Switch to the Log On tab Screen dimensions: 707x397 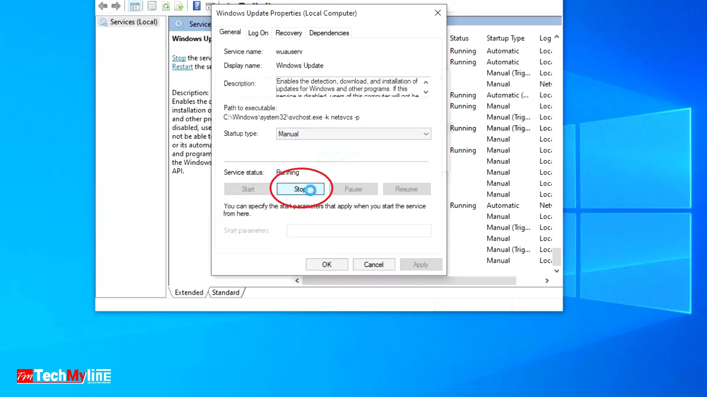[258, 33]
